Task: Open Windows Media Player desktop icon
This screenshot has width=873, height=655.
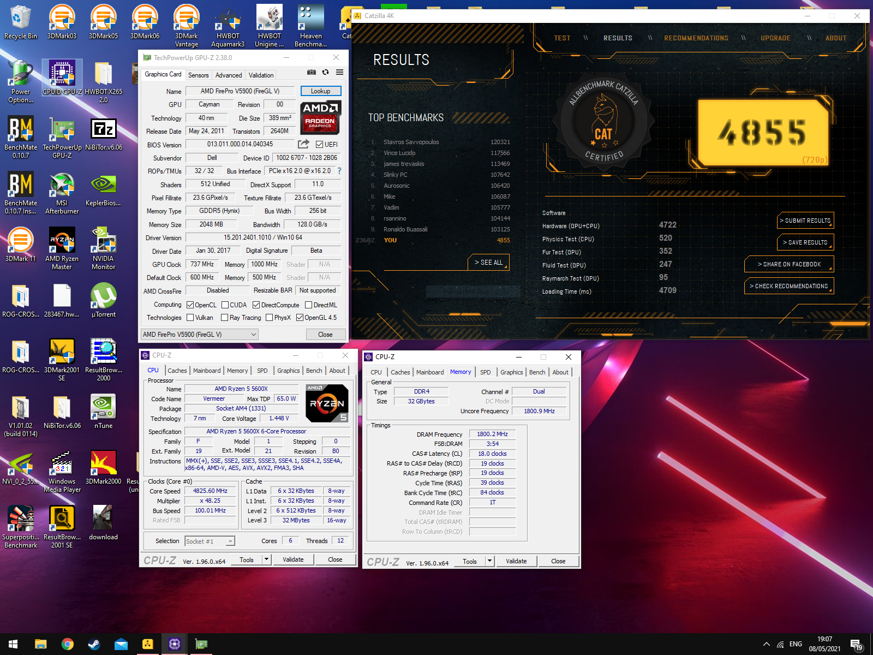Action: tap(62, 472)
